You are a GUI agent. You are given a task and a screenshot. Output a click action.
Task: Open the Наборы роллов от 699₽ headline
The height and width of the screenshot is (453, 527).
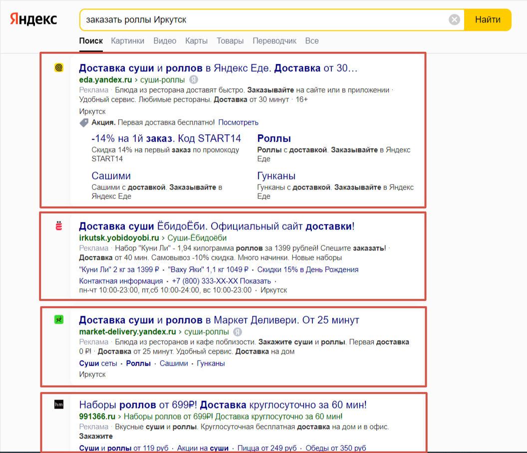pos(223,405)
